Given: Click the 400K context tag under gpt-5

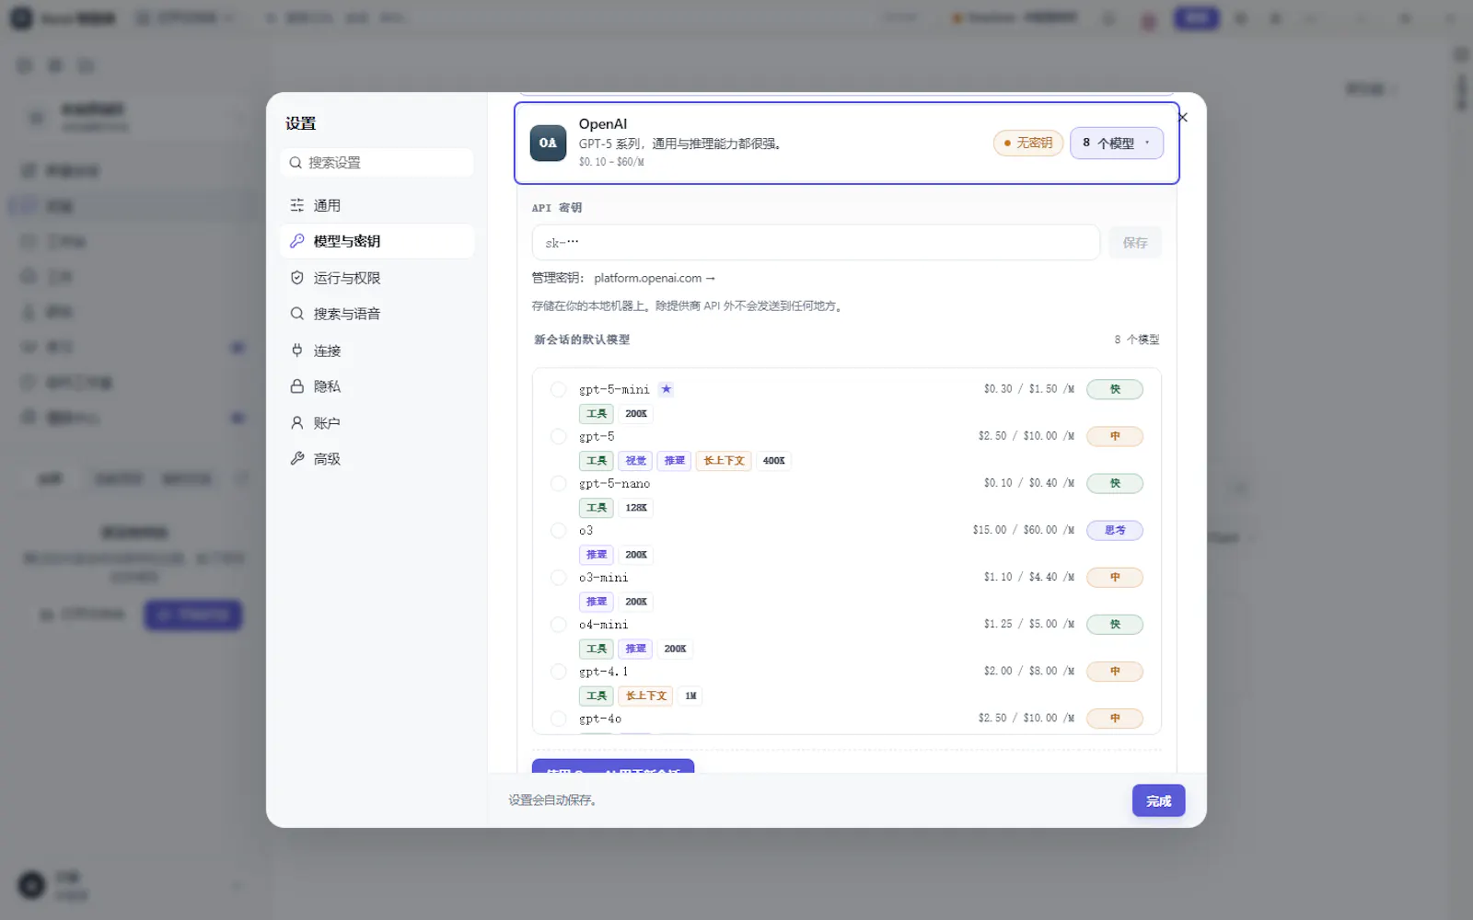Looking at the screenshot, I should (774, 461).
